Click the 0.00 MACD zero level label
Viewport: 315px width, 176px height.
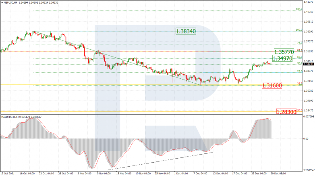(x=306, y=139)
